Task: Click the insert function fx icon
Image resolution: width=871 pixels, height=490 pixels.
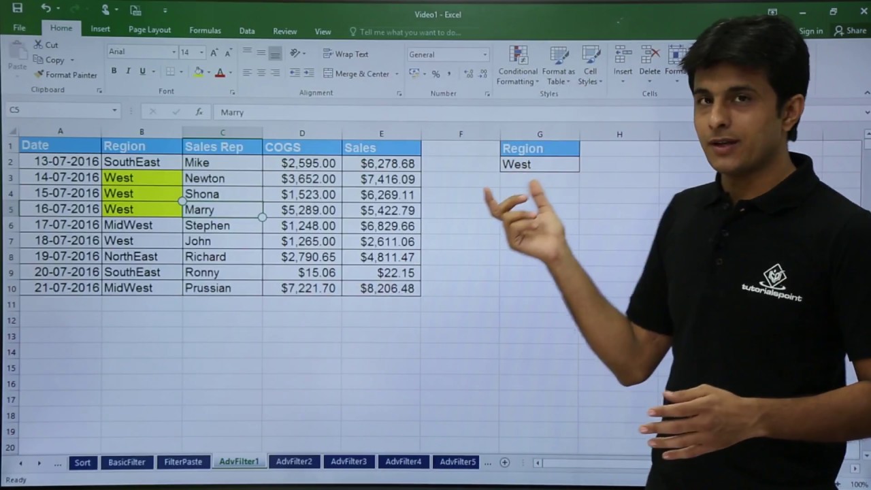Action: [x=199, y=112]
